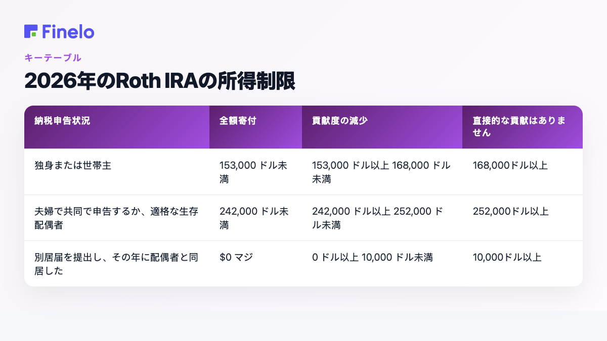Select the 別居届を提出し row label
Screen dimensions: 607x341
116,264
